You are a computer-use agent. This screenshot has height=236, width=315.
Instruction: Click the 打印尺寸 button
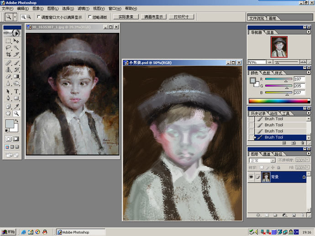[181, 17]
